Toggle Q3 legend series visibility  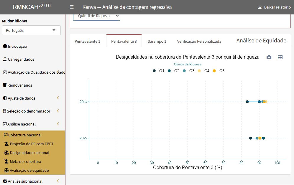click(188, 71)
